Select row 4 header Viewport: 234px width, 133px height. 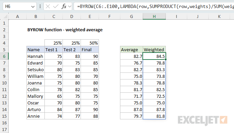[4, 43]
